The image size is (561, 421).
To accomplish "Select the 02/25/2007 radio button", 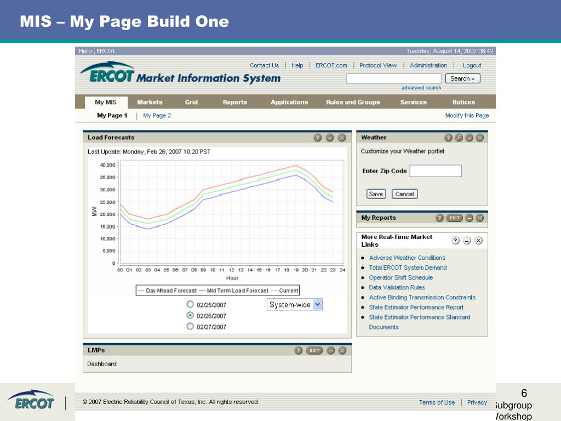I will (x=190, y=304).
